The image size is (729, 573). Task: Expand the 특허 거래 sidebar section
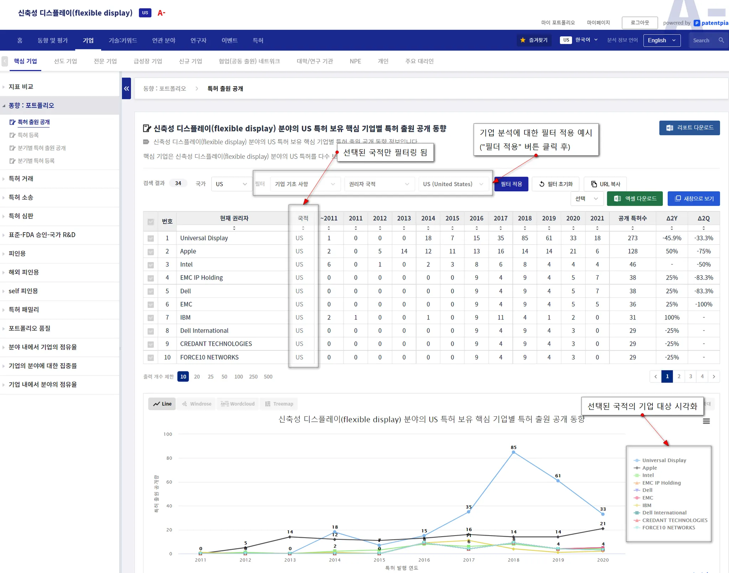pyautogui.click(x=21, y=178)
